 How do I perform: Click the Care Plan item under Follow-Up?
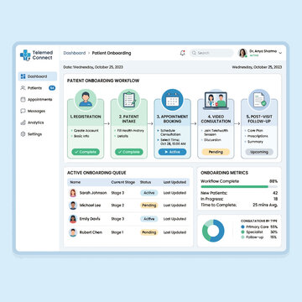[x=255, y=131]
